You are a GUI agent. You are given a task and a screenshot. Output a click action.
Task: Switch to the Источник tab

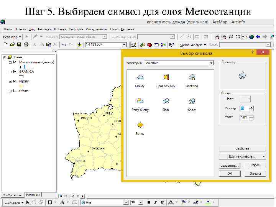coord(33,195)
